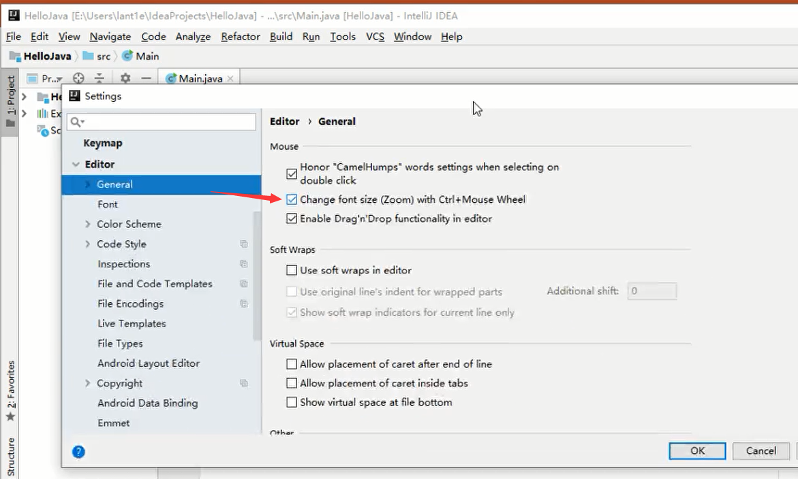
Task: Select Android Data Binding settings item
Action: pyautogui.click(x=148, y=403)
